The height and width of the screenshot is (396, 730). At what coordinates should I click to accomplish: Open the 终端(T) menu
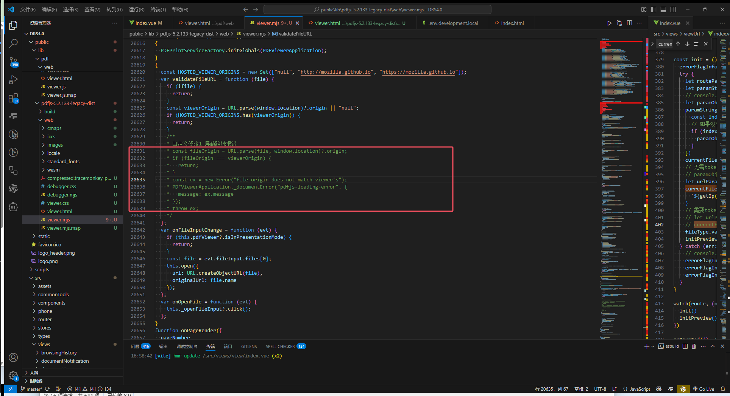158,9
